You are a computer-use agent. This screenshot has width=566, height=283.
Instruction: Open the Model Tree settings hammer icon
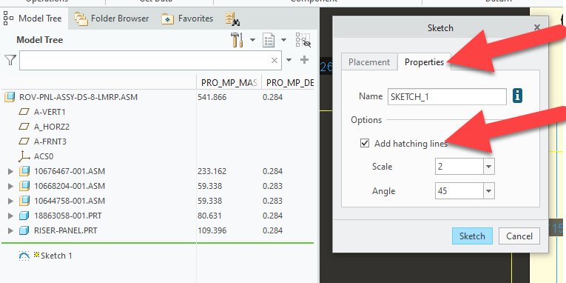(237, 40)
